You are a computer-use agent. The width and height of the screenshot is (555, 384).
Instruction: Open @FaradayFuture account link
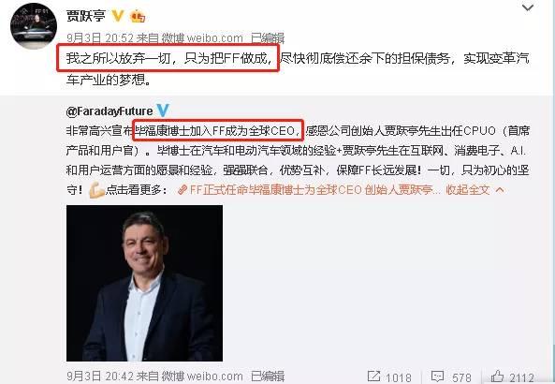tap(110, 111)
